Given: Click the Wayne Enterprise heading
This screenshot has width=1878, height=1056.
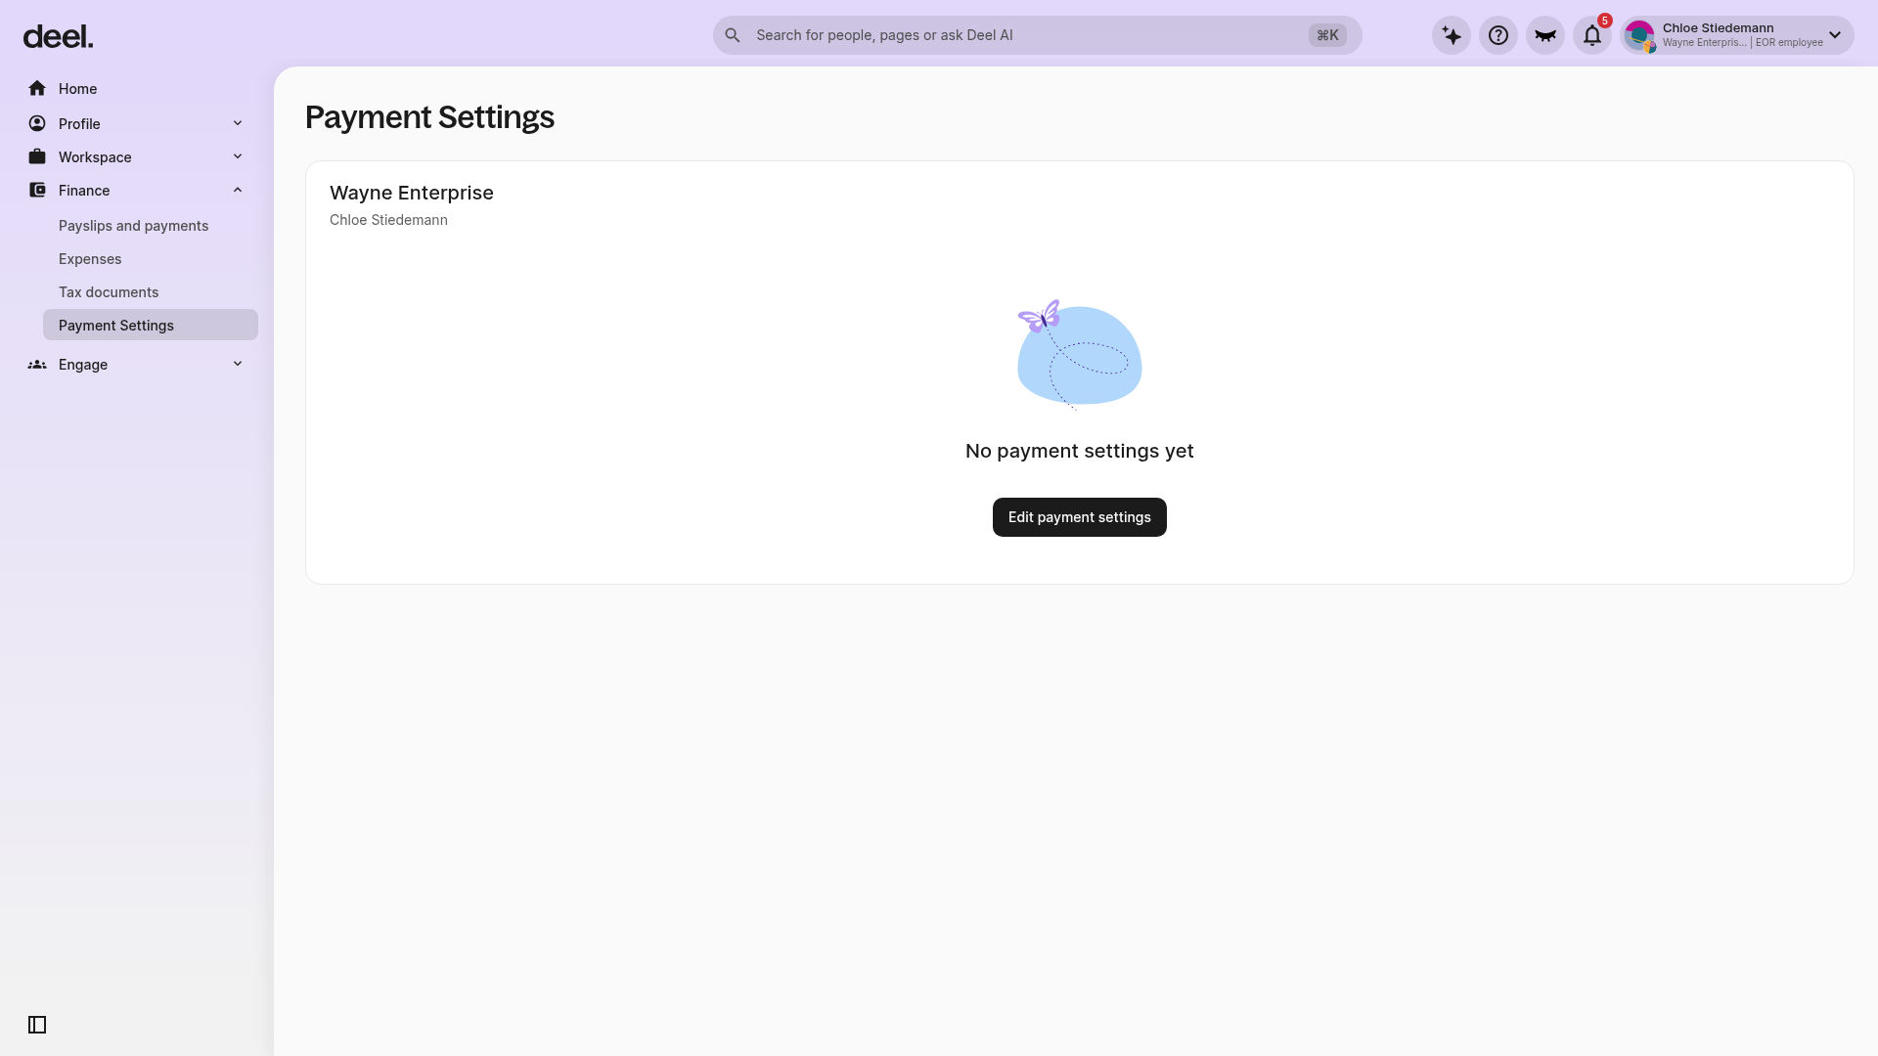Looking at the screenshot, I should [412, 193].
